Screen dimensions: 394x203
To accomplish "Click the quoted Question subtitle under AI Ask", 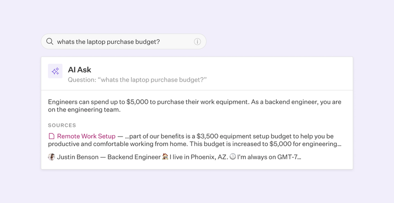I will [137, 80].
